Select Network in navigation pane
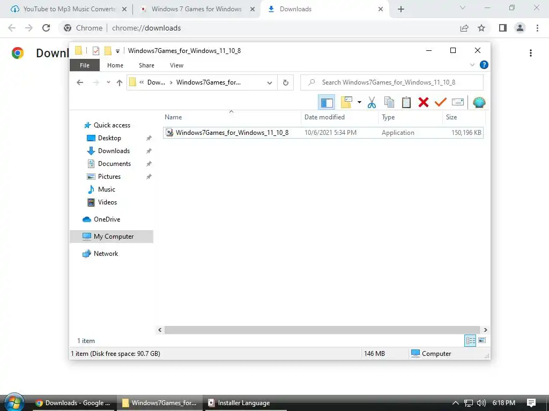Image resolution: width=549 pixels, height=411 pixels. pos(106,254)
